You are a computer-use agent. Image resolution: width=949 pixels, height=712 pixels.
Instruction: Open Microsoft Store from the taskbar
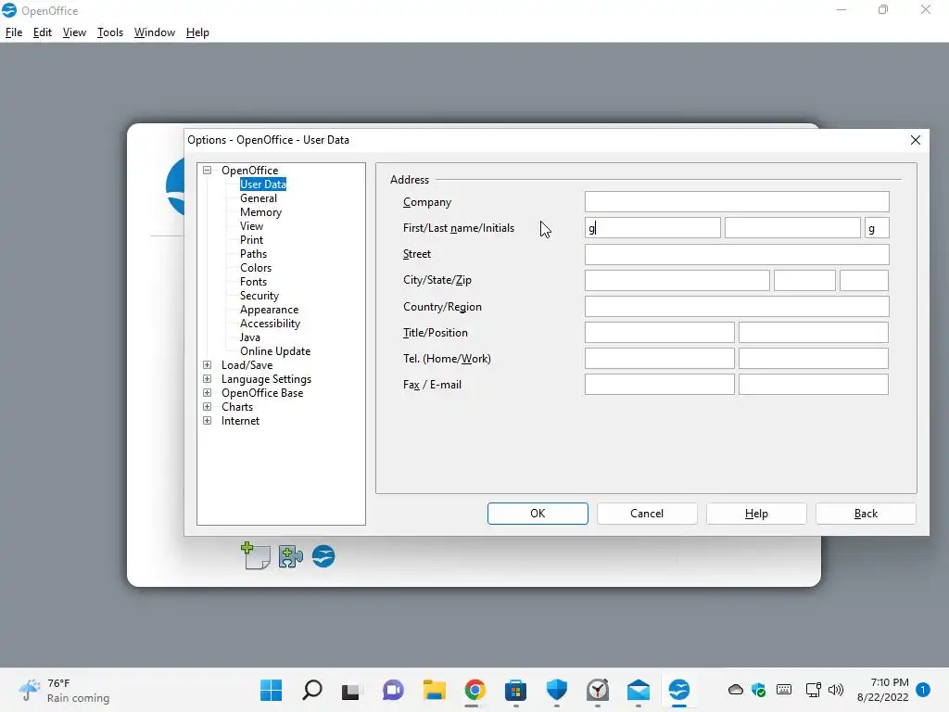click(515, 690)
